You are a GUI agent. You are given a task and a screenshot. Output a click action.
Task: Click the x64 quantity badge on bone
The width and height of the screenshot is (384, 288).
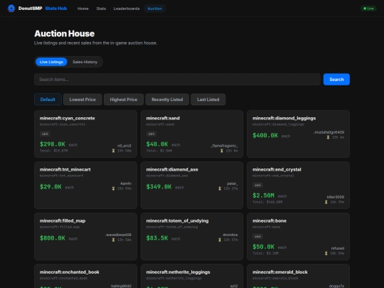pos(257,236)
